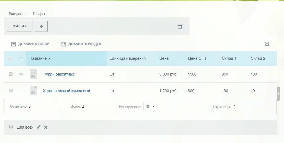The height and width of the screenshot is (143, 284).
Task: Click ДОБАВИТЬ РАЗДЕЛ button
Action: [81, 44]
